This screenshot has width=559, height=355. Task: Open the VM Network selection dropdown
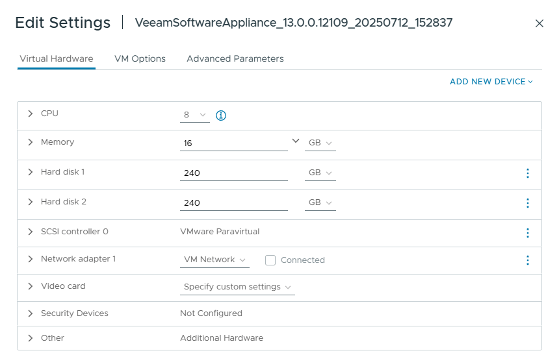point(214,260)
